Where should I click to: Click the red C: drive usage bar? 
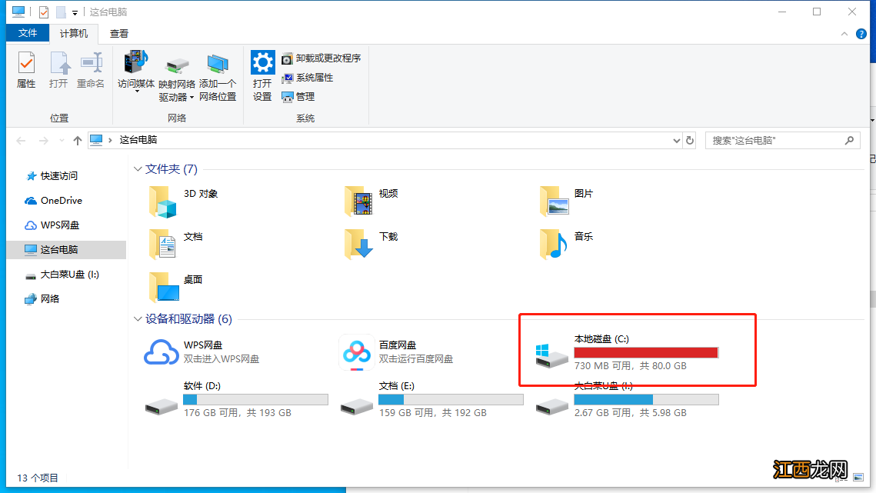(x=646, y=353)
